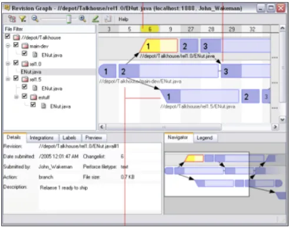The width and height of the screenshot is (289, 227).
Task: Toggle checkbox for ENut.java under main-dev
Action: click(24, 54)
